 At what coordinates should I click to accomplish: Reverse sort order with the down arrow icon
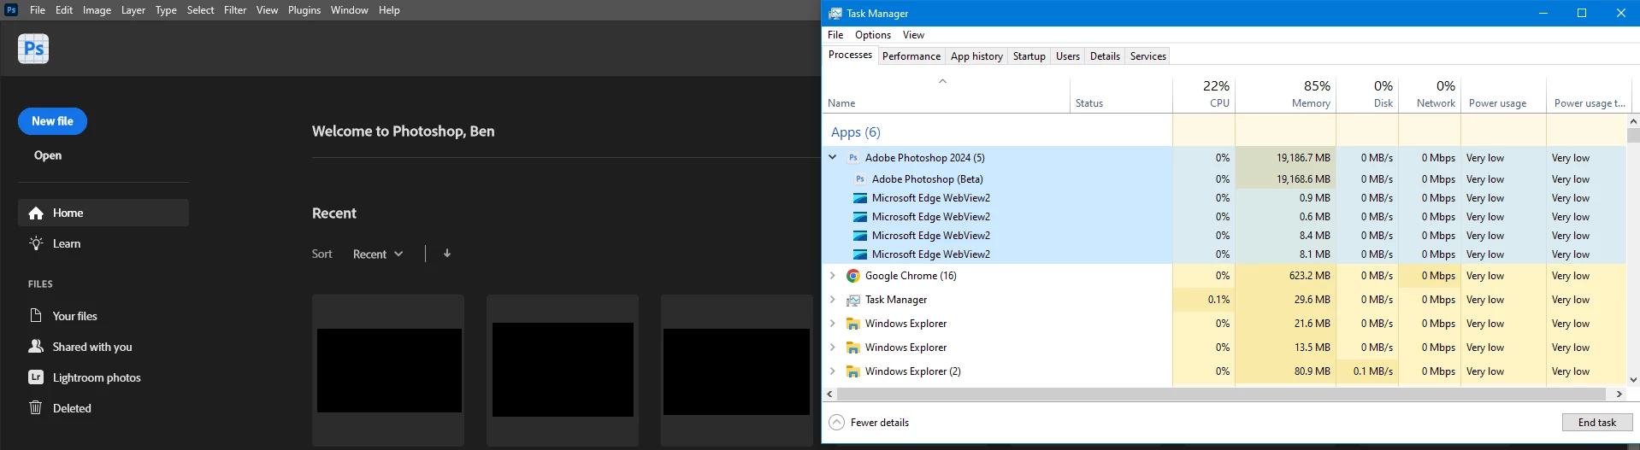[x=447, y=254]
